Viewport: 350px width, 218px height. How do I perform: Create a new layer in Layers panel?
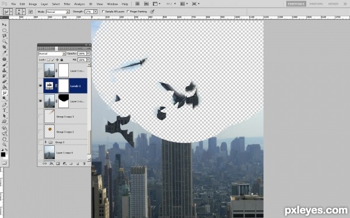tap(78, 163)
